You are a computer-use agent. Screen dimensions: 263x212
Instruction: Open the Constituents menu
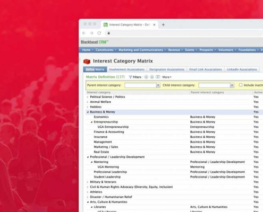(106, 50)
